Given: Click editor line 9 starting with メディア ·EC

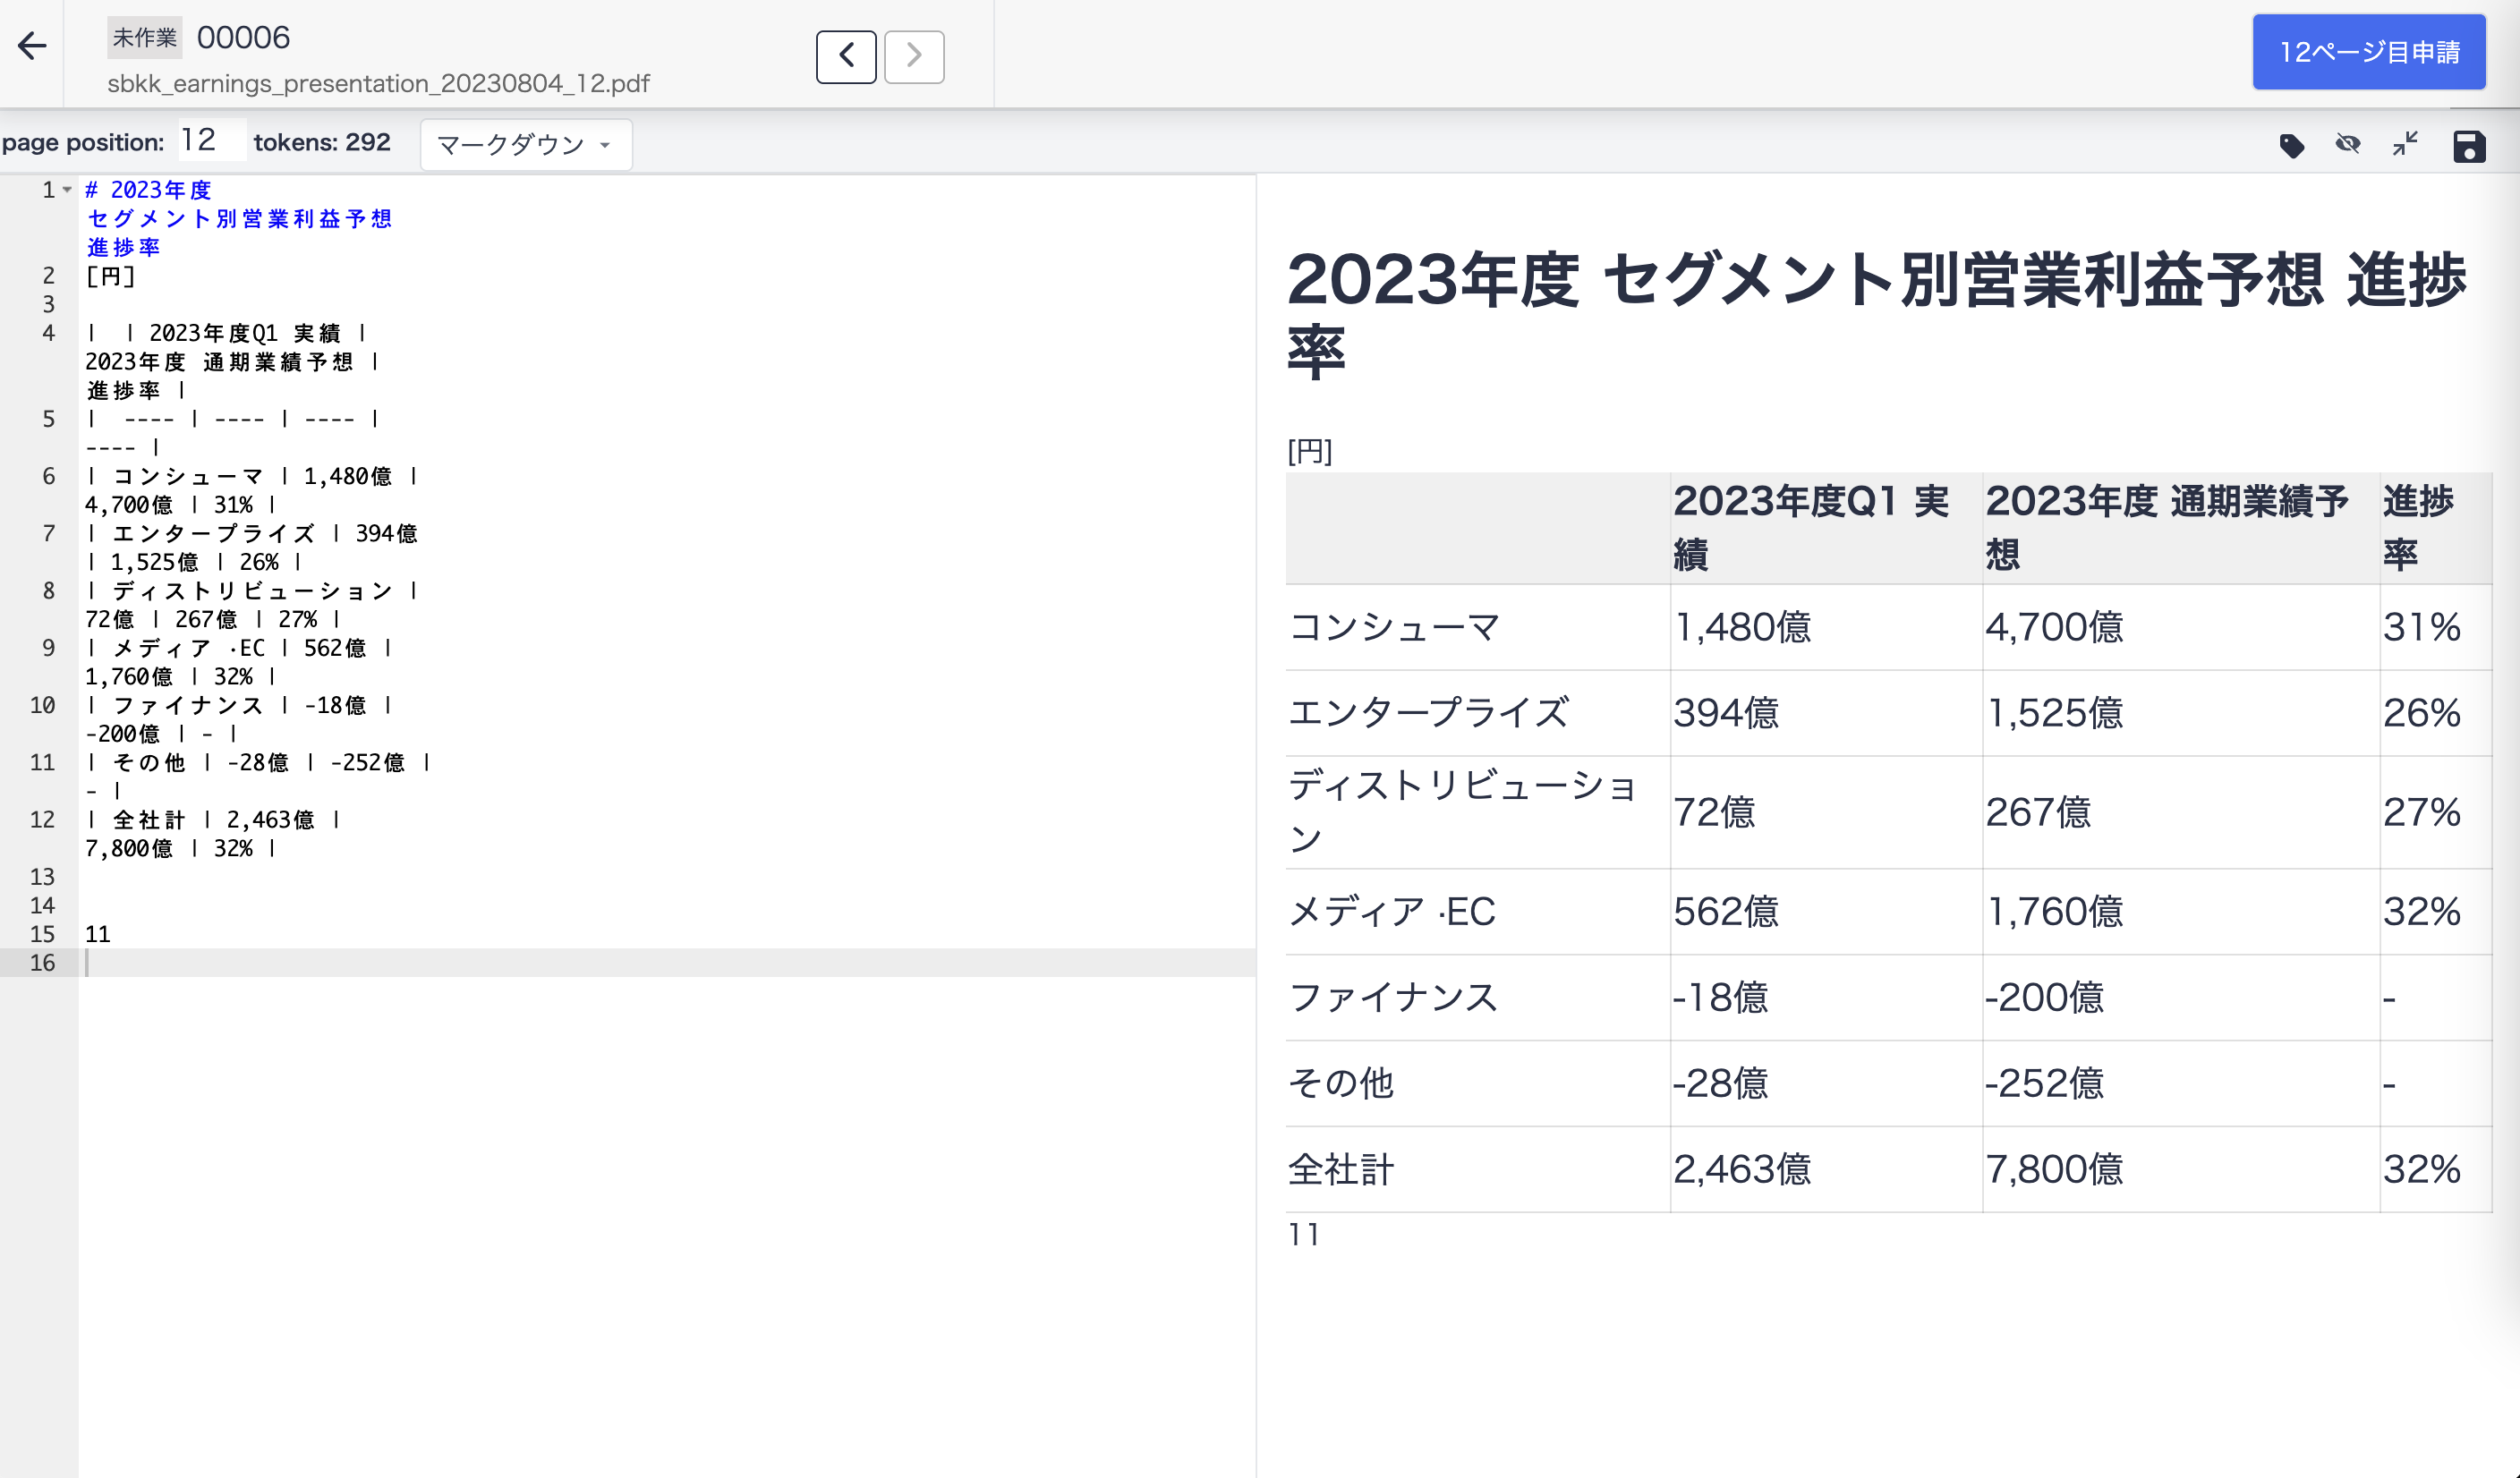Looking at the screenshot, I should (239, 662).
